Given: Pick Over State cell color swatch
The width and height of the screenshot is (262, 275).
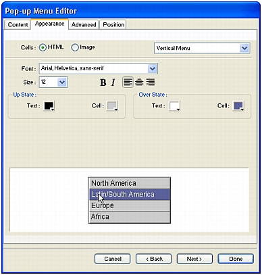Looking at the screenshot, I should [238, 106].
